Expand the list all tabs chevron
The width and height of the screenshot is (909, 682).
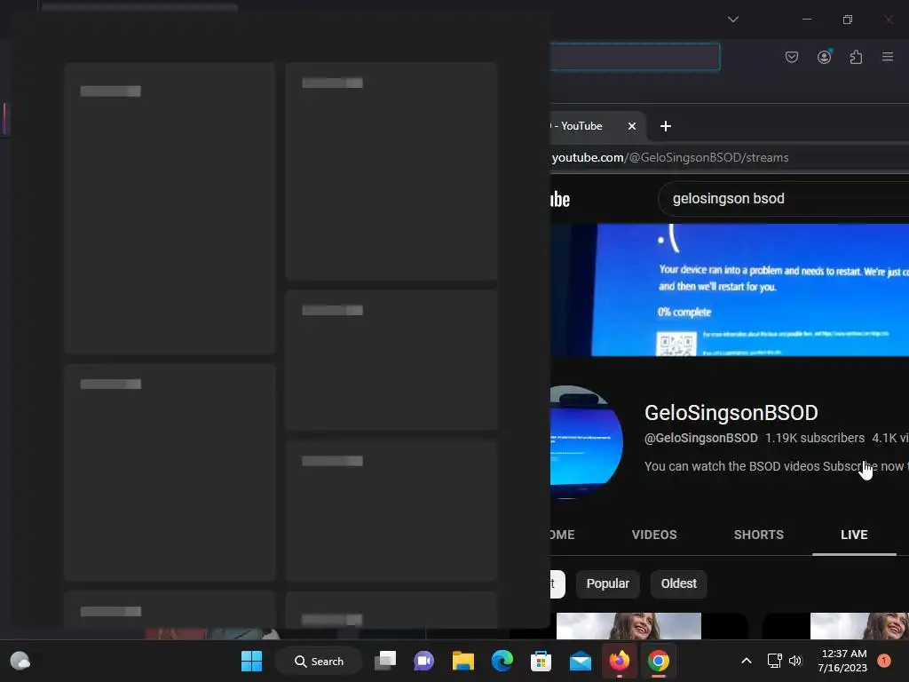point(732,20)
